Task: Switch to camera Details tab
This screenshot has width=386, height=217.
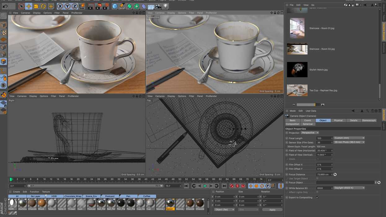Action: tap(353, 120)
